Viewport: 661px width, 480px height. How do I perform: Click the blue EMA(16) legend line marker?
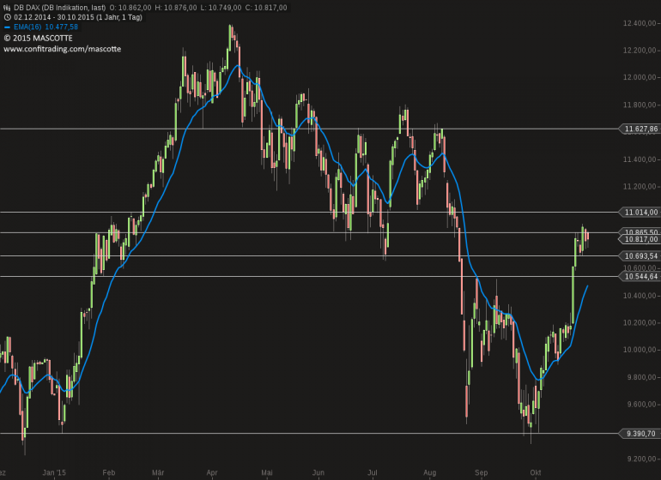[x=7, y=27]
